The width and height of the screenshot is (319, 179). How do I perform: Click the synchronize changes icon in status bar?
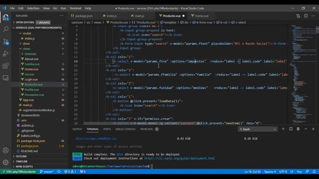[59, 172]
